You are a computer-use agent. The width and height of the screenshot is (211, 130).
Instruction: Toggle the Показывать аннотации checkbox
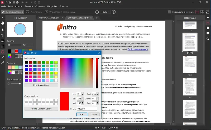click(169, 12)
